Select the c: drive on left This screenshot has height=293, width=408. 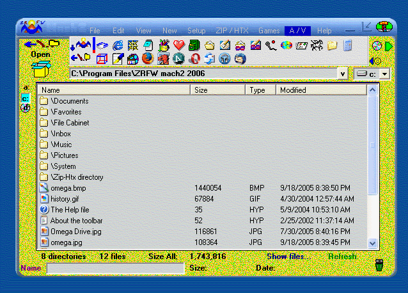click(26, 98)
